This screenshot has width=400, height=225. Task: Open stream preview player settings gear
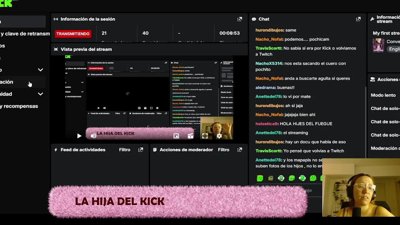click(x=219, y=136)
